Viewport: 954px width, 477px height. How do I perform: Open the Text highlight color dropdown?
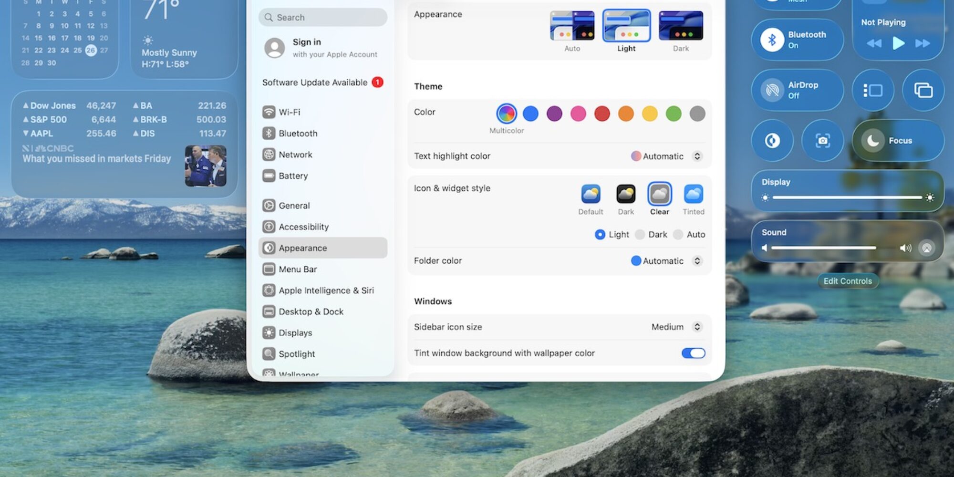(x=697, y=156)
